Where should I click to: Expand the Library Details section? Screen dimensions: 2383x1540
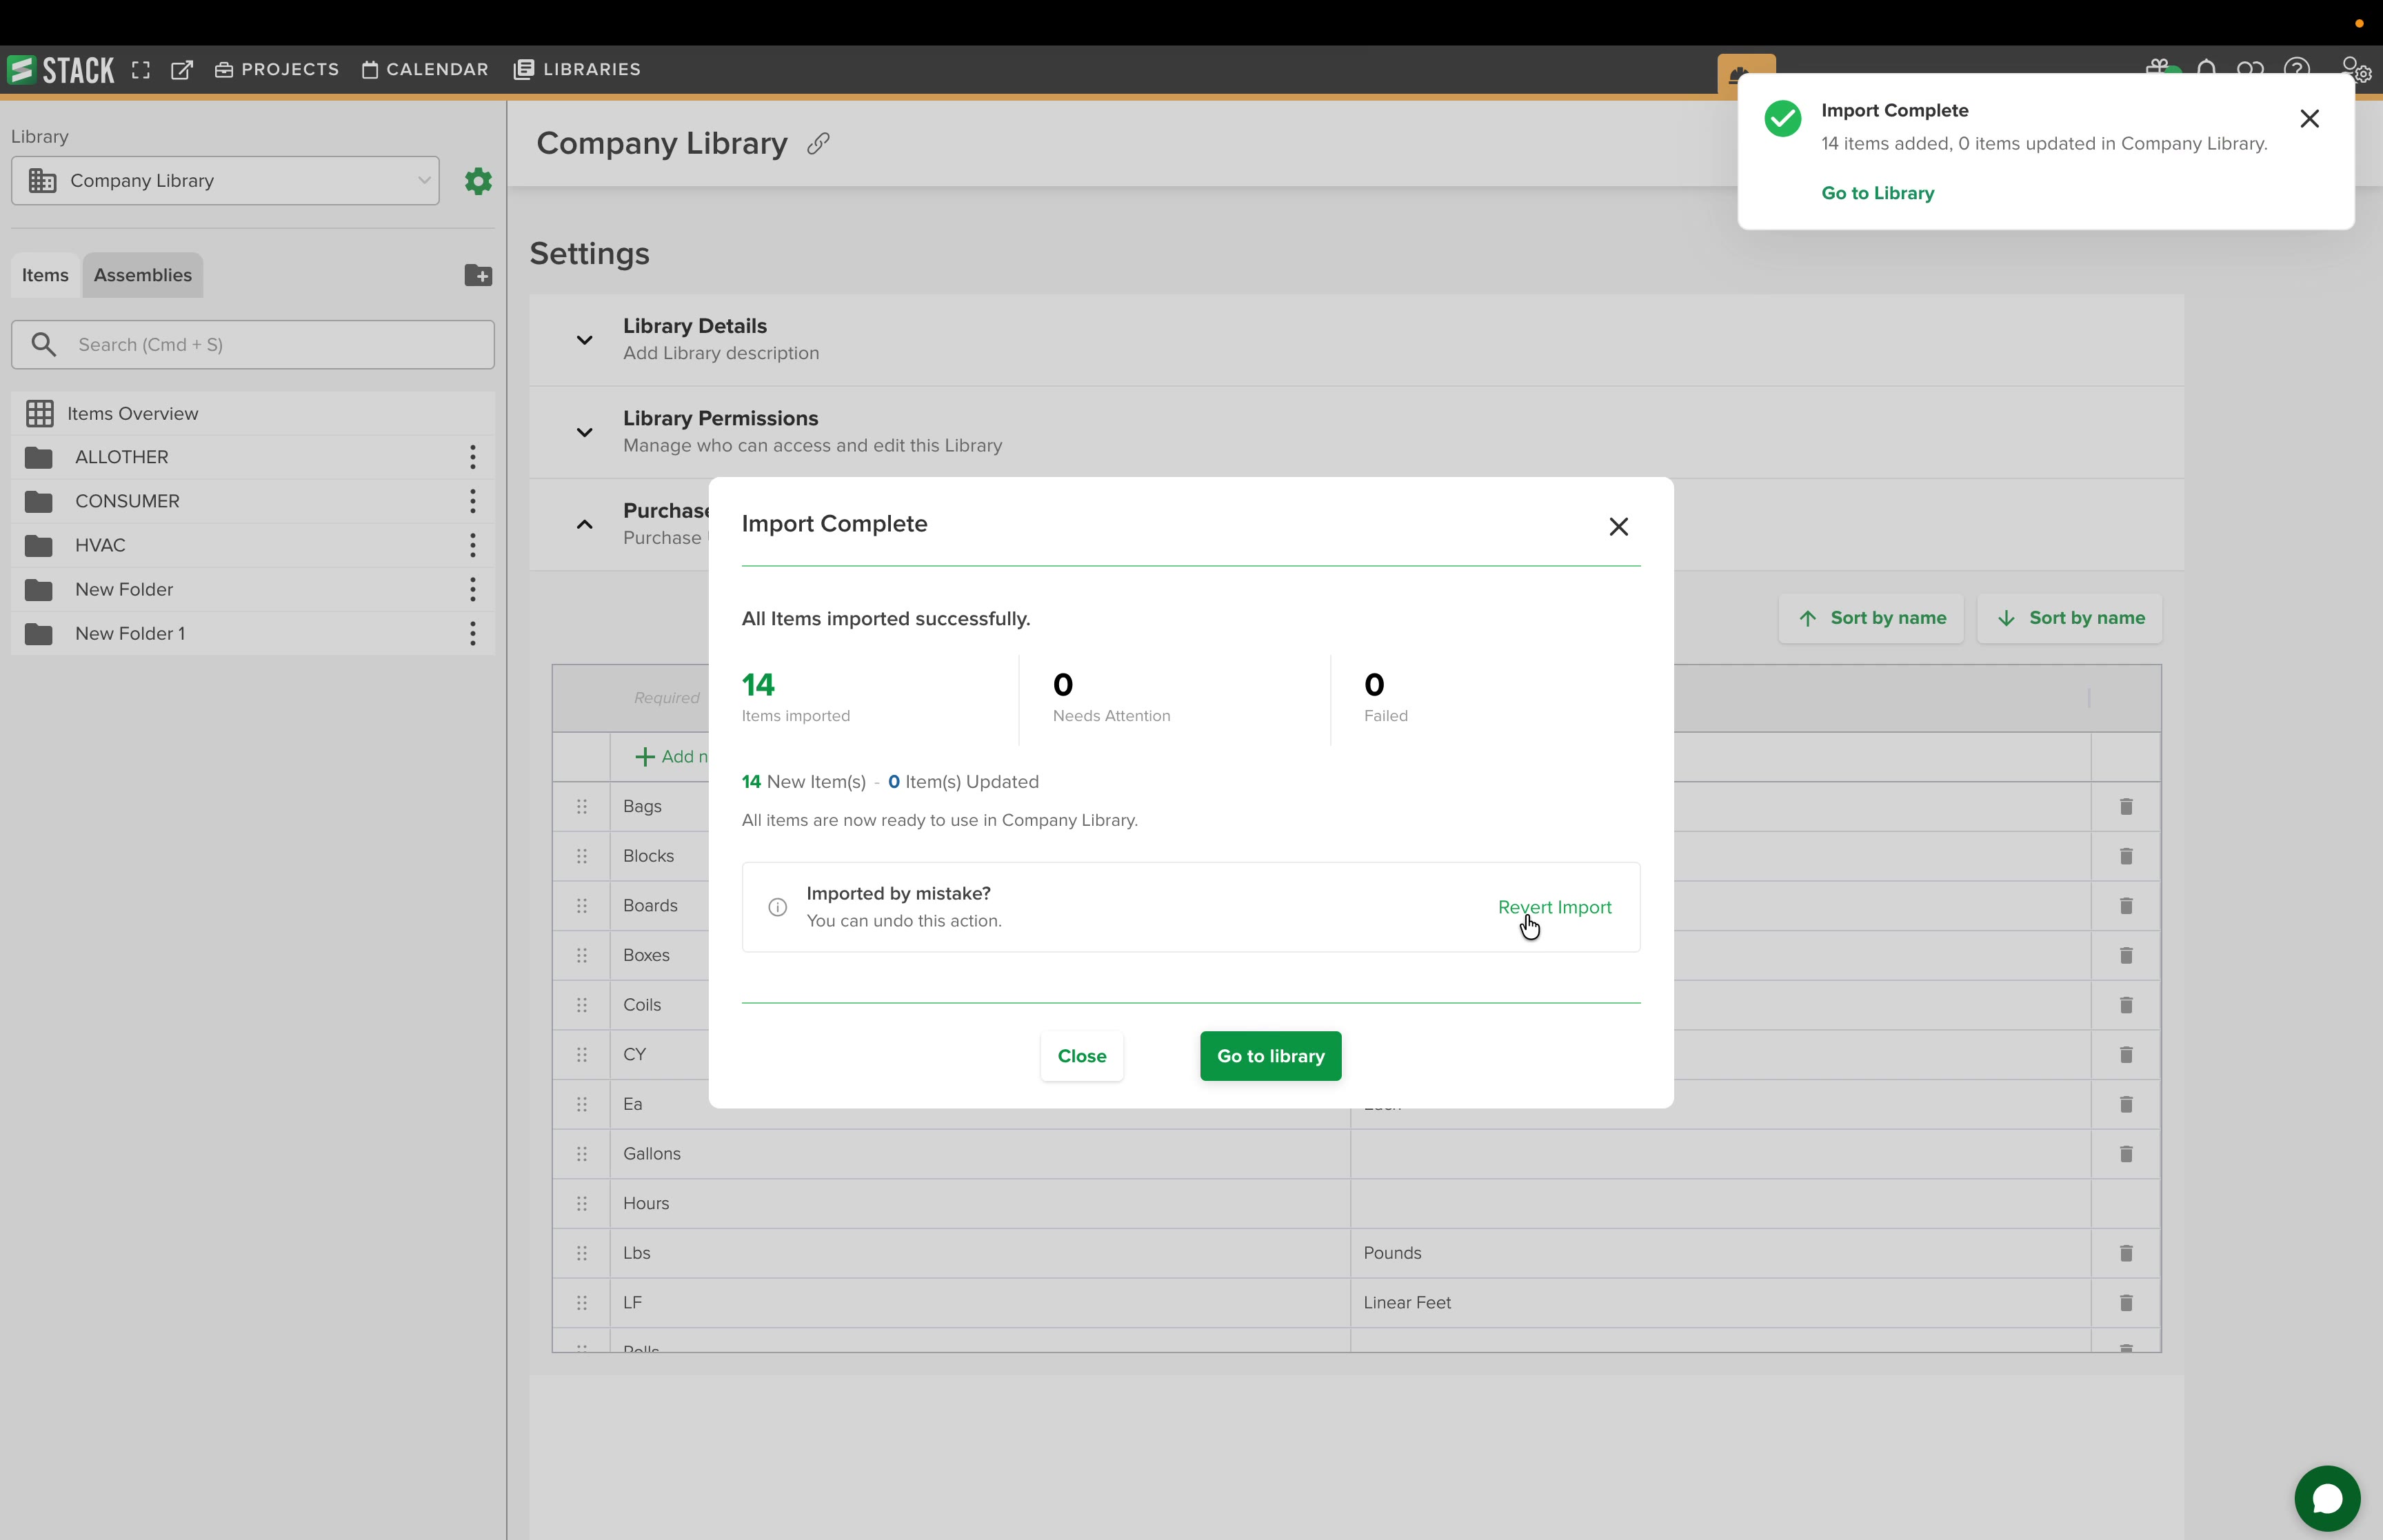[584, 340]
